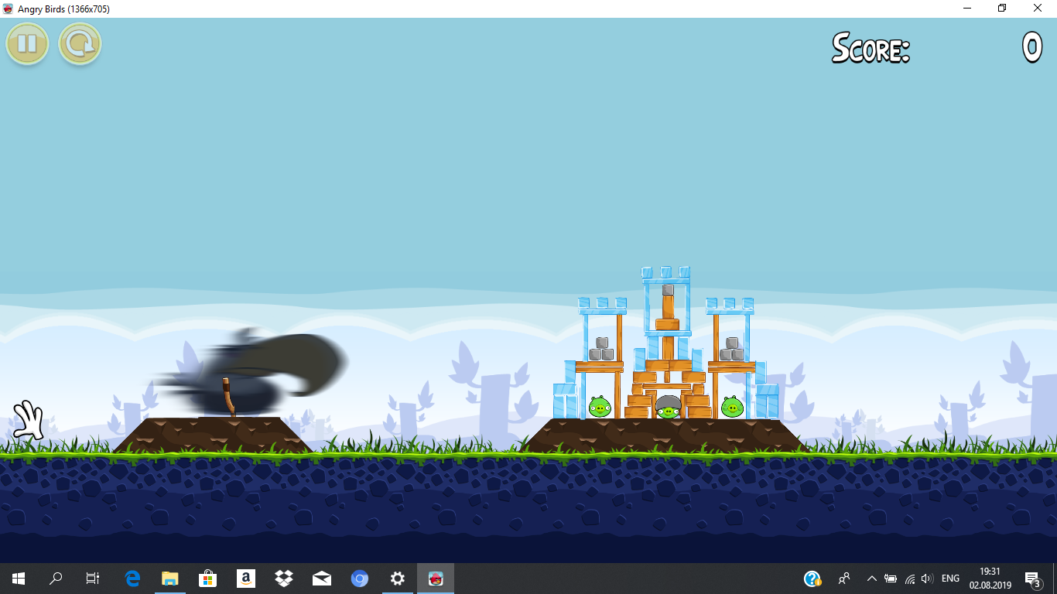The height and width of the screenshot is (594, 1057).
Task: Open Chromium browser from the taskbar
Action: [x=359, y=579]
